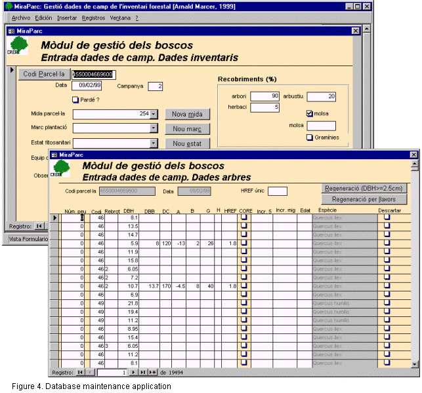The height and width of the screenshot is (393, 422).
Task: Click the herbaci cover percentage field
Action: click(x=265, y=107)
